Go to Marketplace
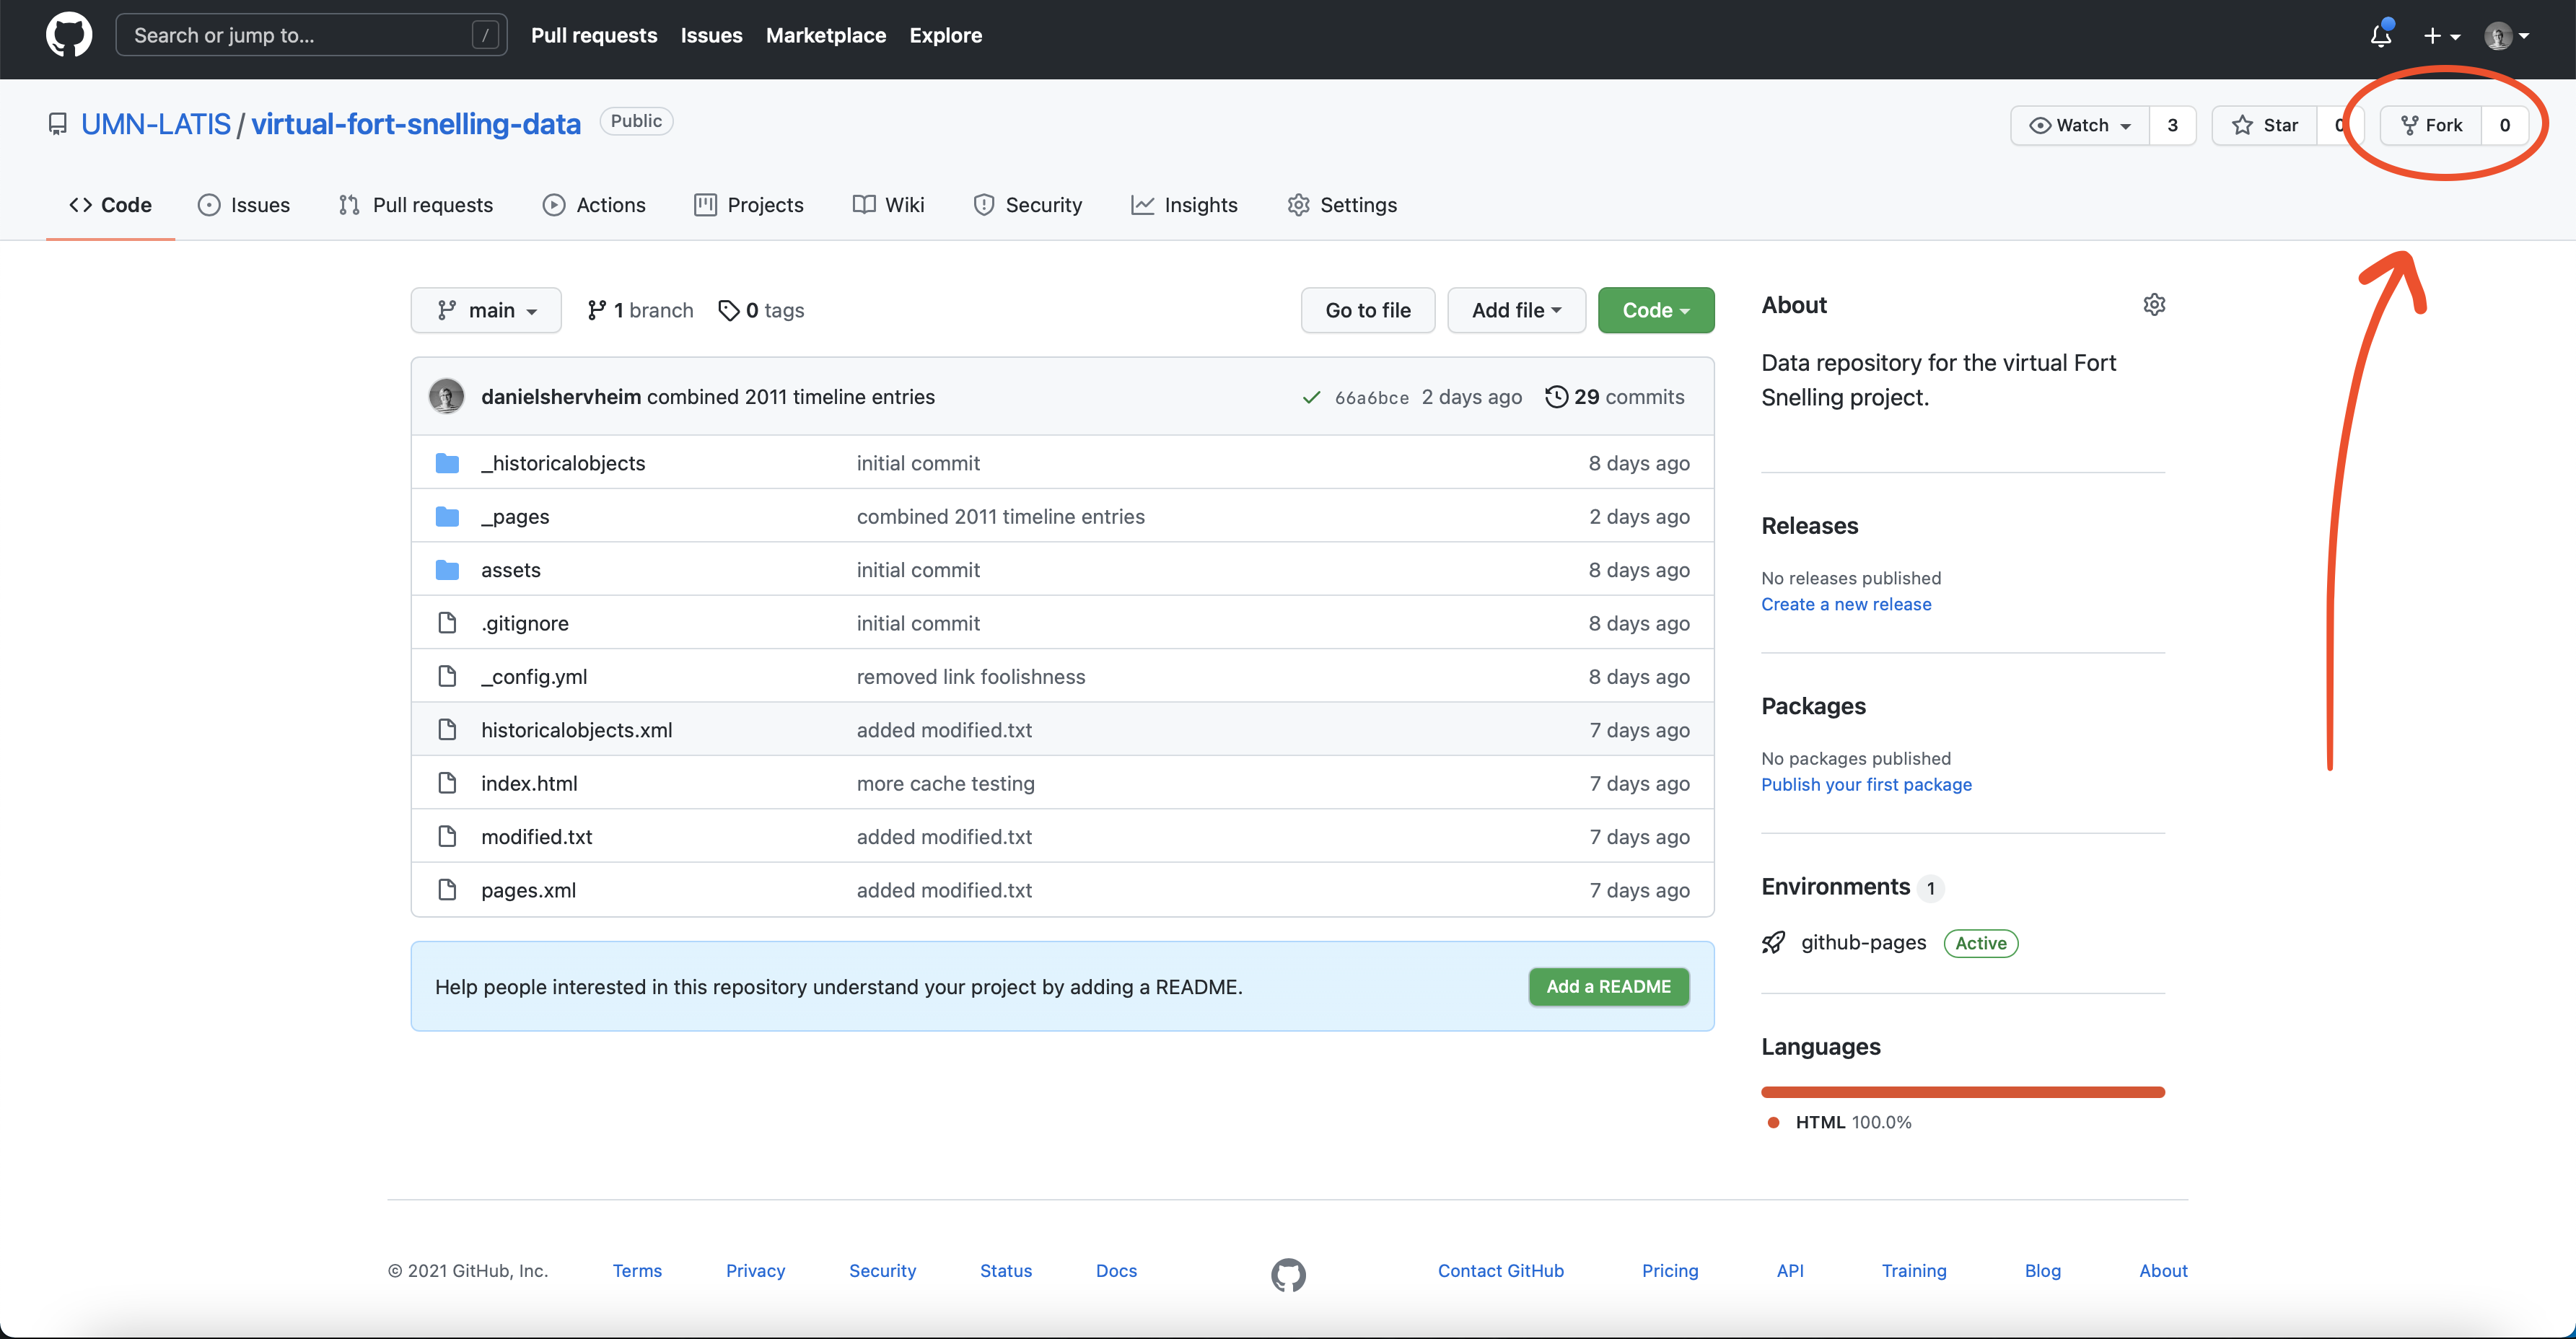 pos(825,35)
